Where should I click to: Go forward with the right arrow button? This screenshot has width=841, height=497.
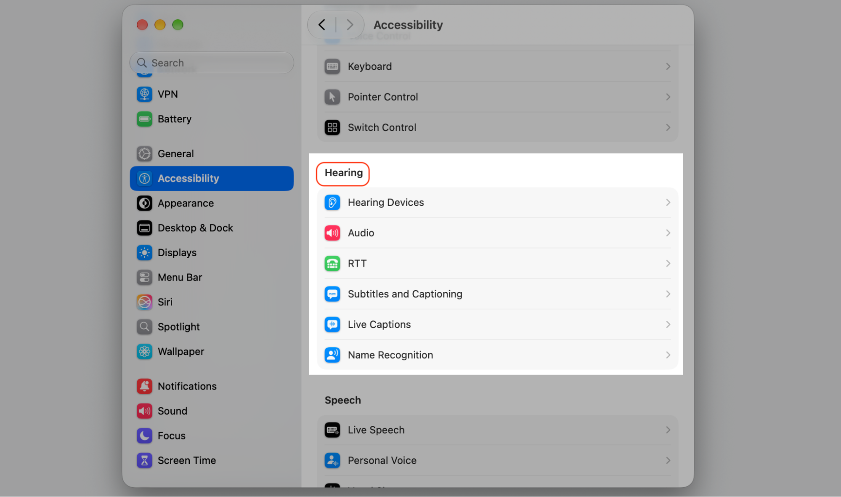[350, 25]
